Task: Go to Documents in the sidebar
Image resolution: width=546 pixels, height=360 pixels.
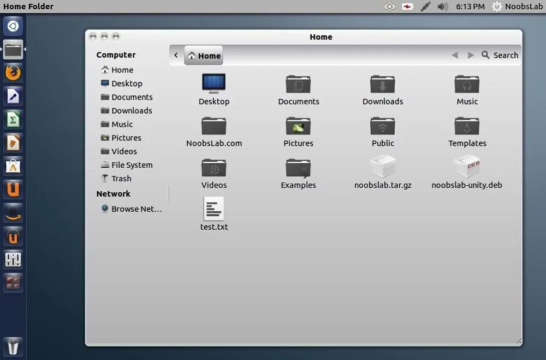Action: click(x=127, y=97)
